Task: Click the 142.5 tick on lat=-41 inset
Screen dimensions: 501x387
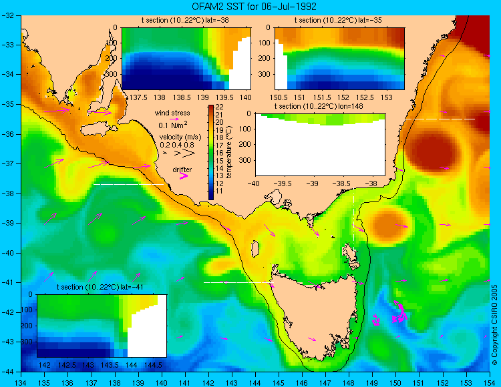Action: click(x=67, y=365)
